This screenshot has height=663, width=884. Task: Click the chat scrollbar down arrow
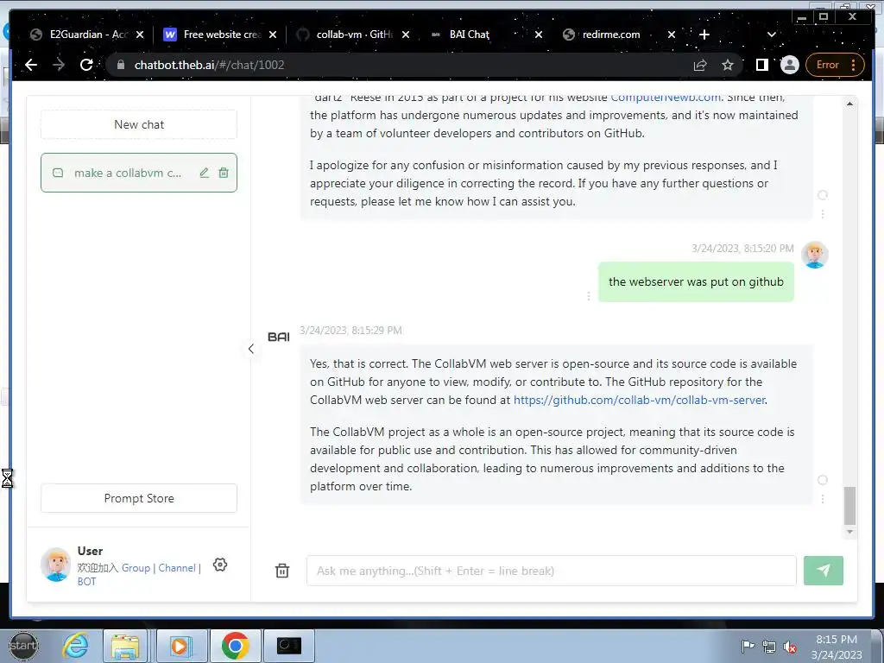tap(849, 532)
